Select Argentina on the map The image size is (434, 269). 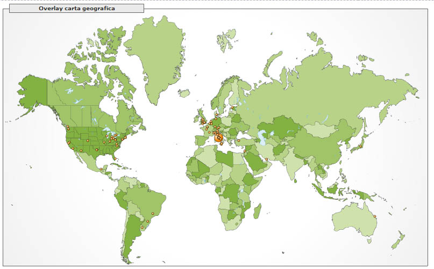coord(131,232)
